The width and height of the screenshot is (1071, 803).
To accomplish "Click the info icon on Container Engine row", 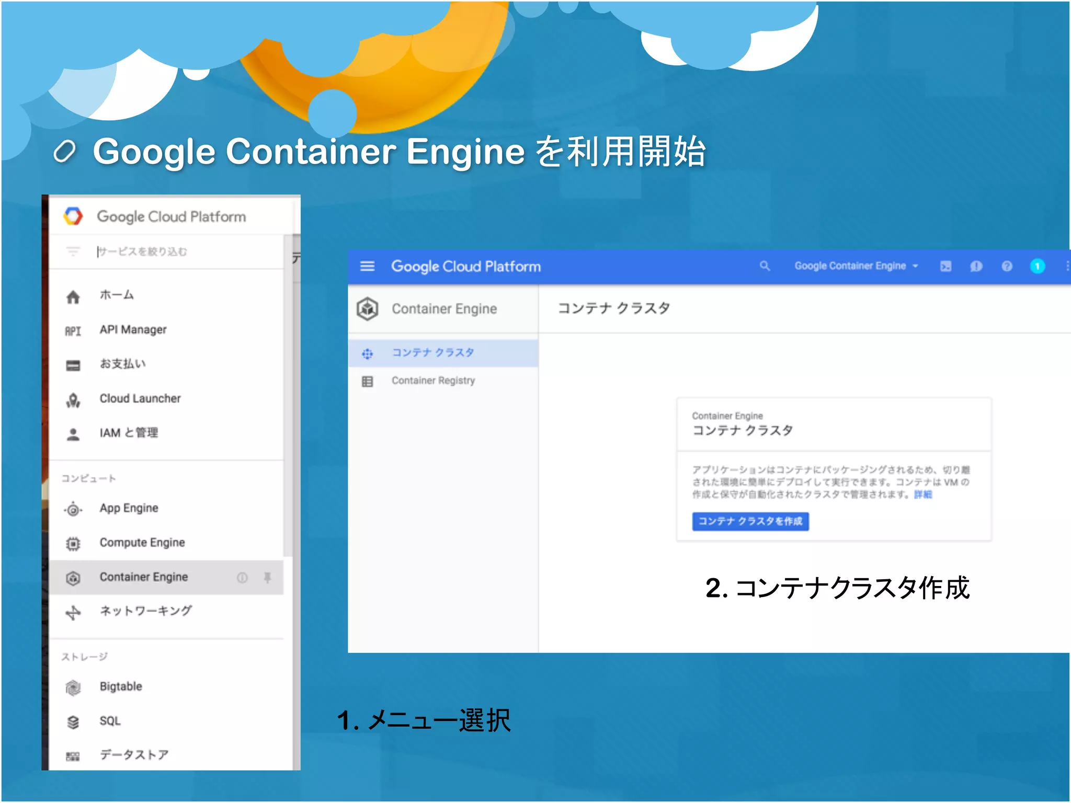I will pos(242,578).
